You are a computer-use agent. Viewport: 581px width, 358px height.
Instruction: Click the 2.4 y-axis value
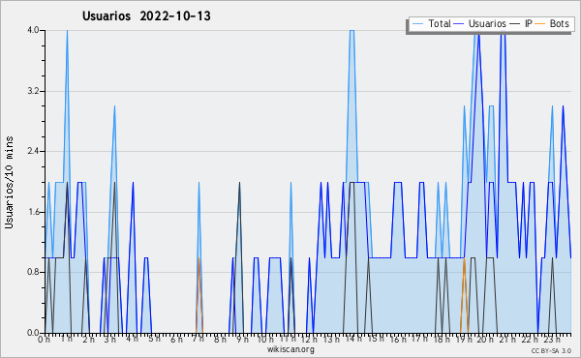click(33, 151)
